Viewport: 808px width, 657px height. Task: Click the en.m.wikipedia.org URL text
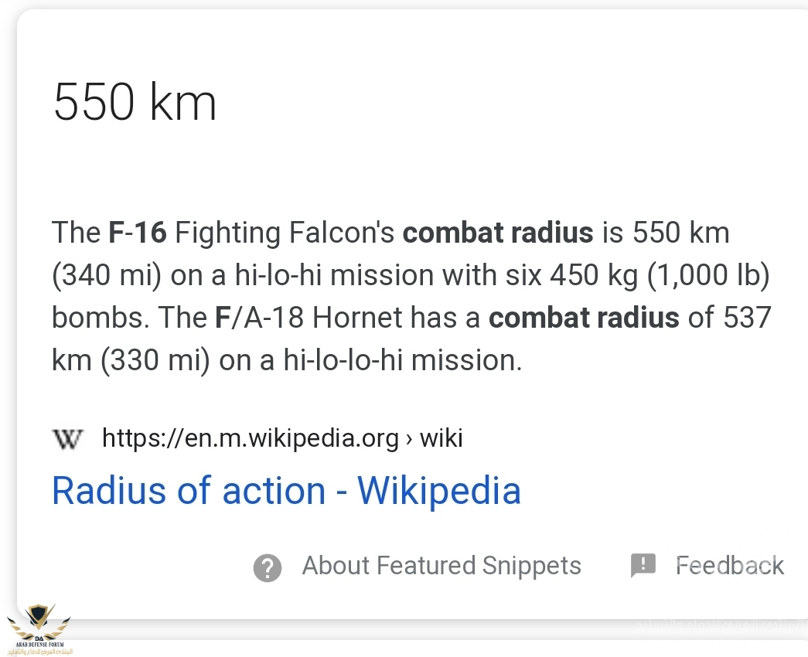coord(251,439)
